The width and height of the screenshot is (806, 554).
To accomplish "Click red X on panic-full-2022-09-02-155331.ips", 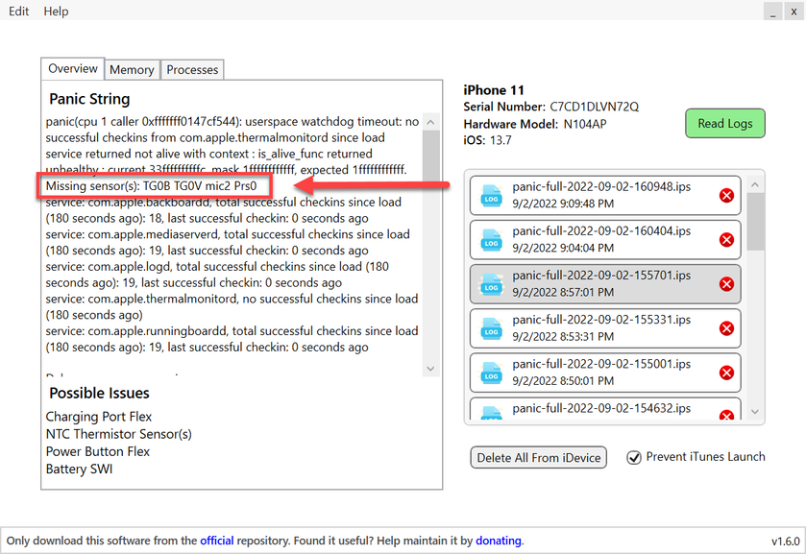I will (726, 328).
